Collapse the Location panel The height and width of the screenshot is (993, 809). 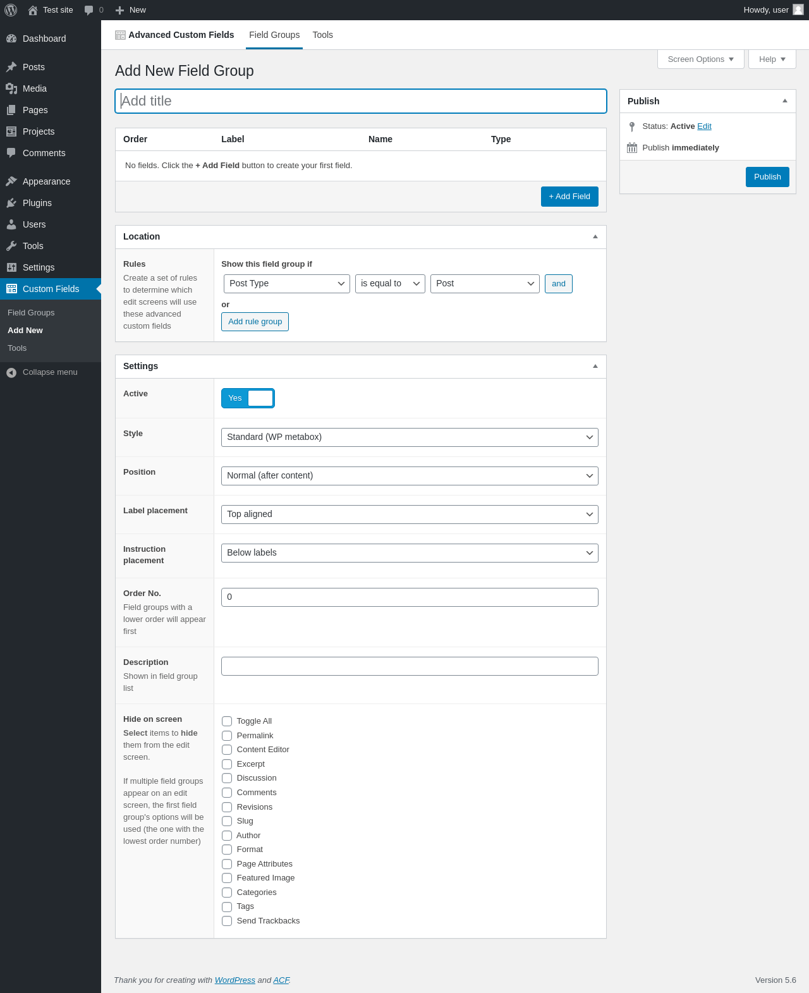point(595,237)
